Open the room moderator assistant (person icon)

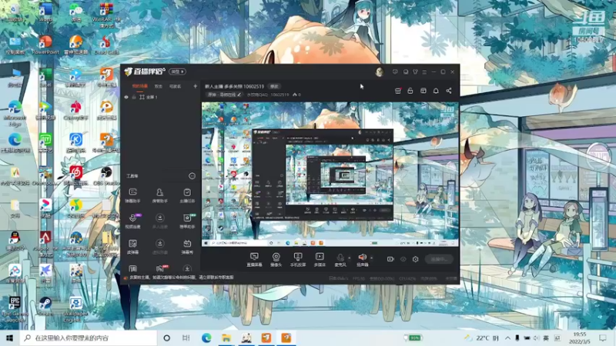coord(159,195)
